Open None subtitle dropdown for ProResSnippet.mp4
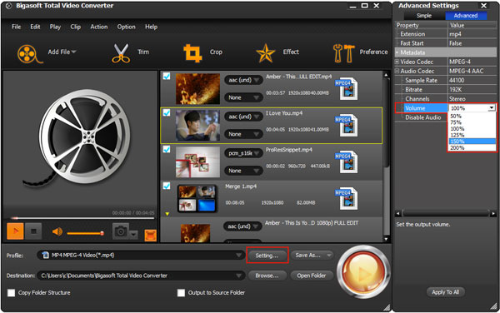The width and height of the screenshot is (500, 313). click(243, 171)
